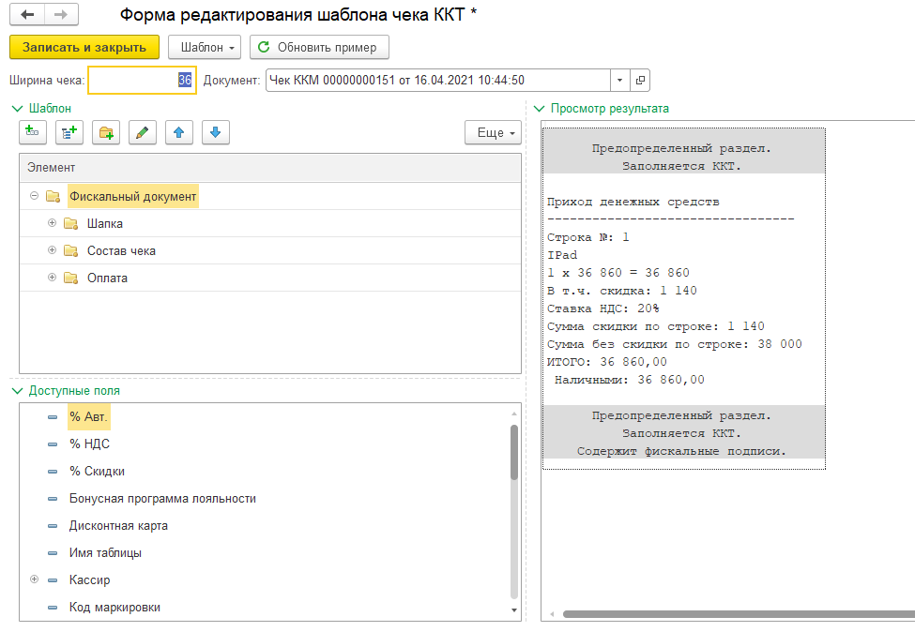
Task: Edit selected element with the pencil icon
Action: pyautogui.click(x=142, y=132)
